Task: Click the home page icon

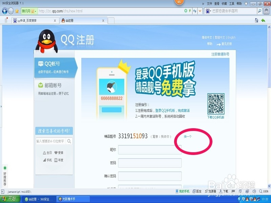Action: click(x=256, y=20)
